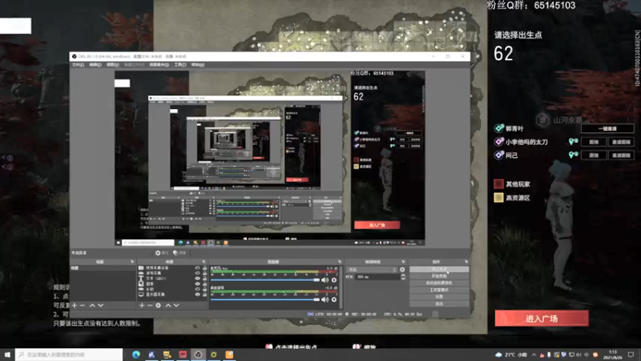This screenshot has width=641, height=361.
Task: Open the 编辑(E) menu in OBS
Action: coord(95,65)
